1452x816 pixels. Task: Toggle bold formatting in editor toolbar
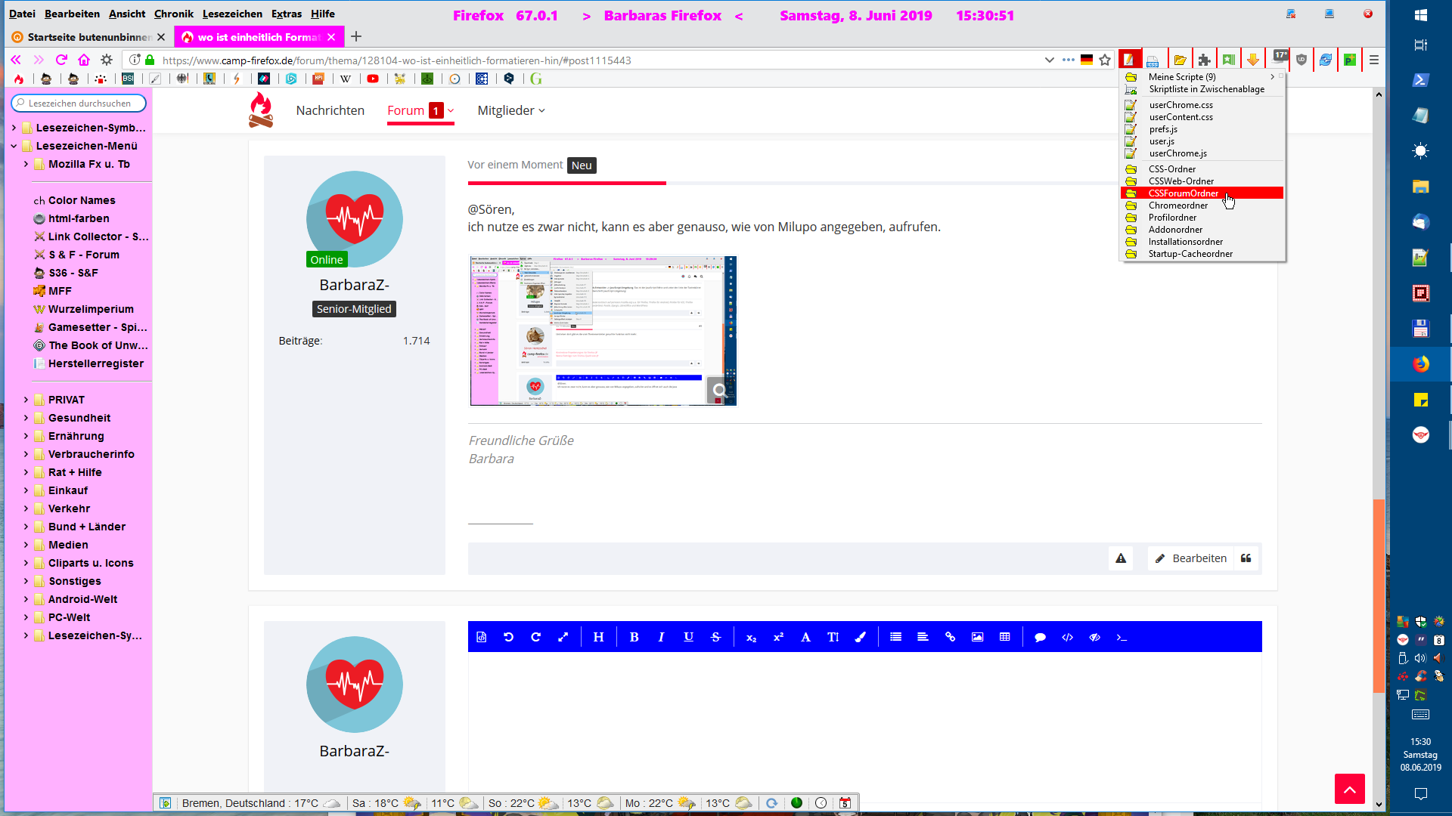[x=634, y=637]
